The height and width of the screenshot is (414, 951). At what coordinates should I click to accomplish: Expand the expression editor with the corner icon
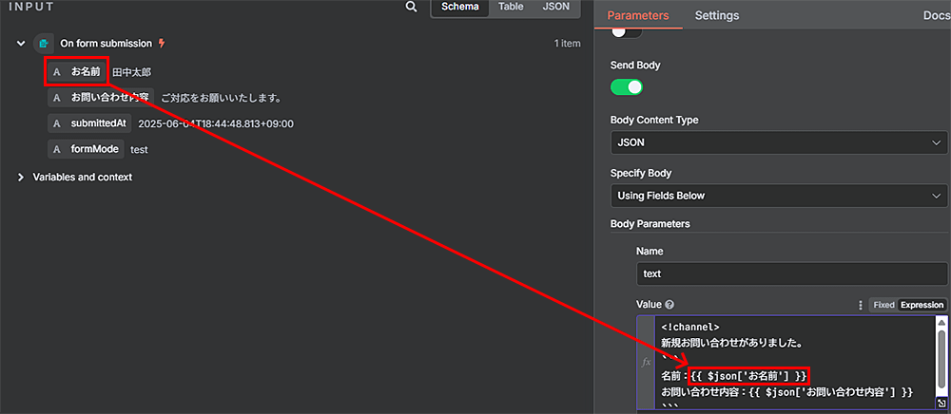pos(941,404)
